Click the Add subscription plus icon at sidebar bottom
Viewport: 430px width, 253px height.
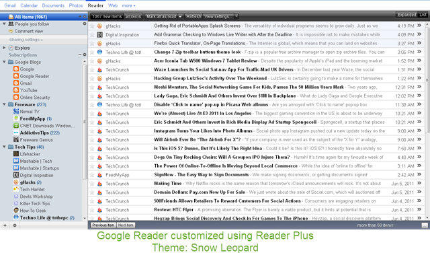click(5, 225)
